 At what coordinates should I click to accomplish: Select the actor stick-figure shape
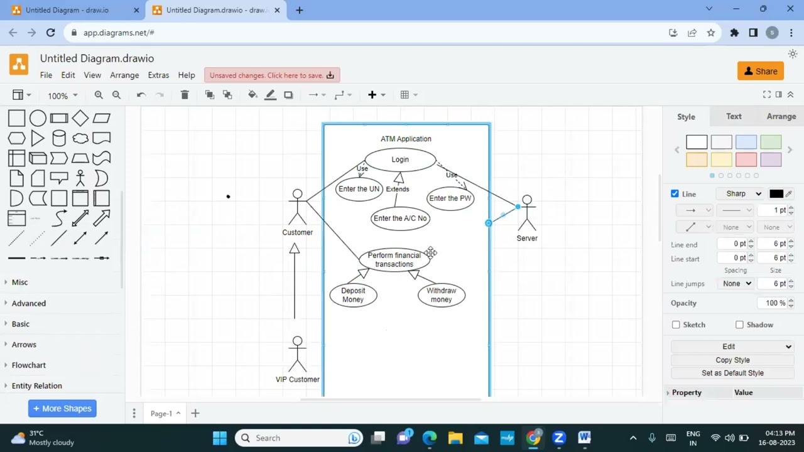coord(80,178)
